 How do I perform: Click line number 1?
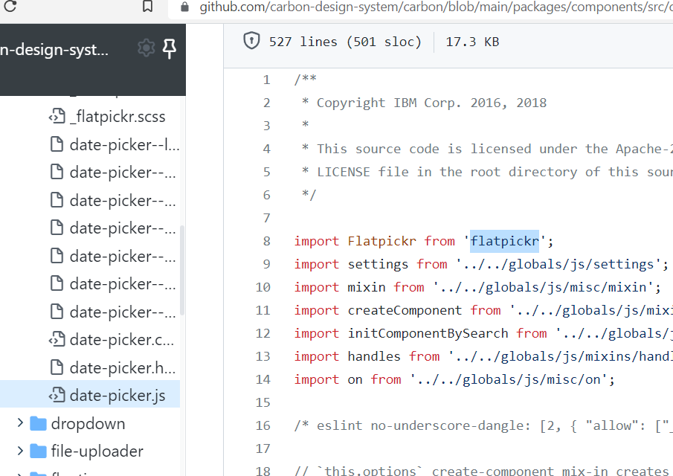pyautogui.click(x=266, y=80)
